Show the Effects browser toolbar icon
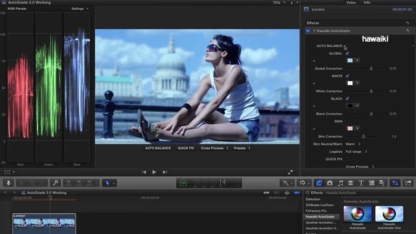Screen dimensions: 416x234 coord(319,183)
